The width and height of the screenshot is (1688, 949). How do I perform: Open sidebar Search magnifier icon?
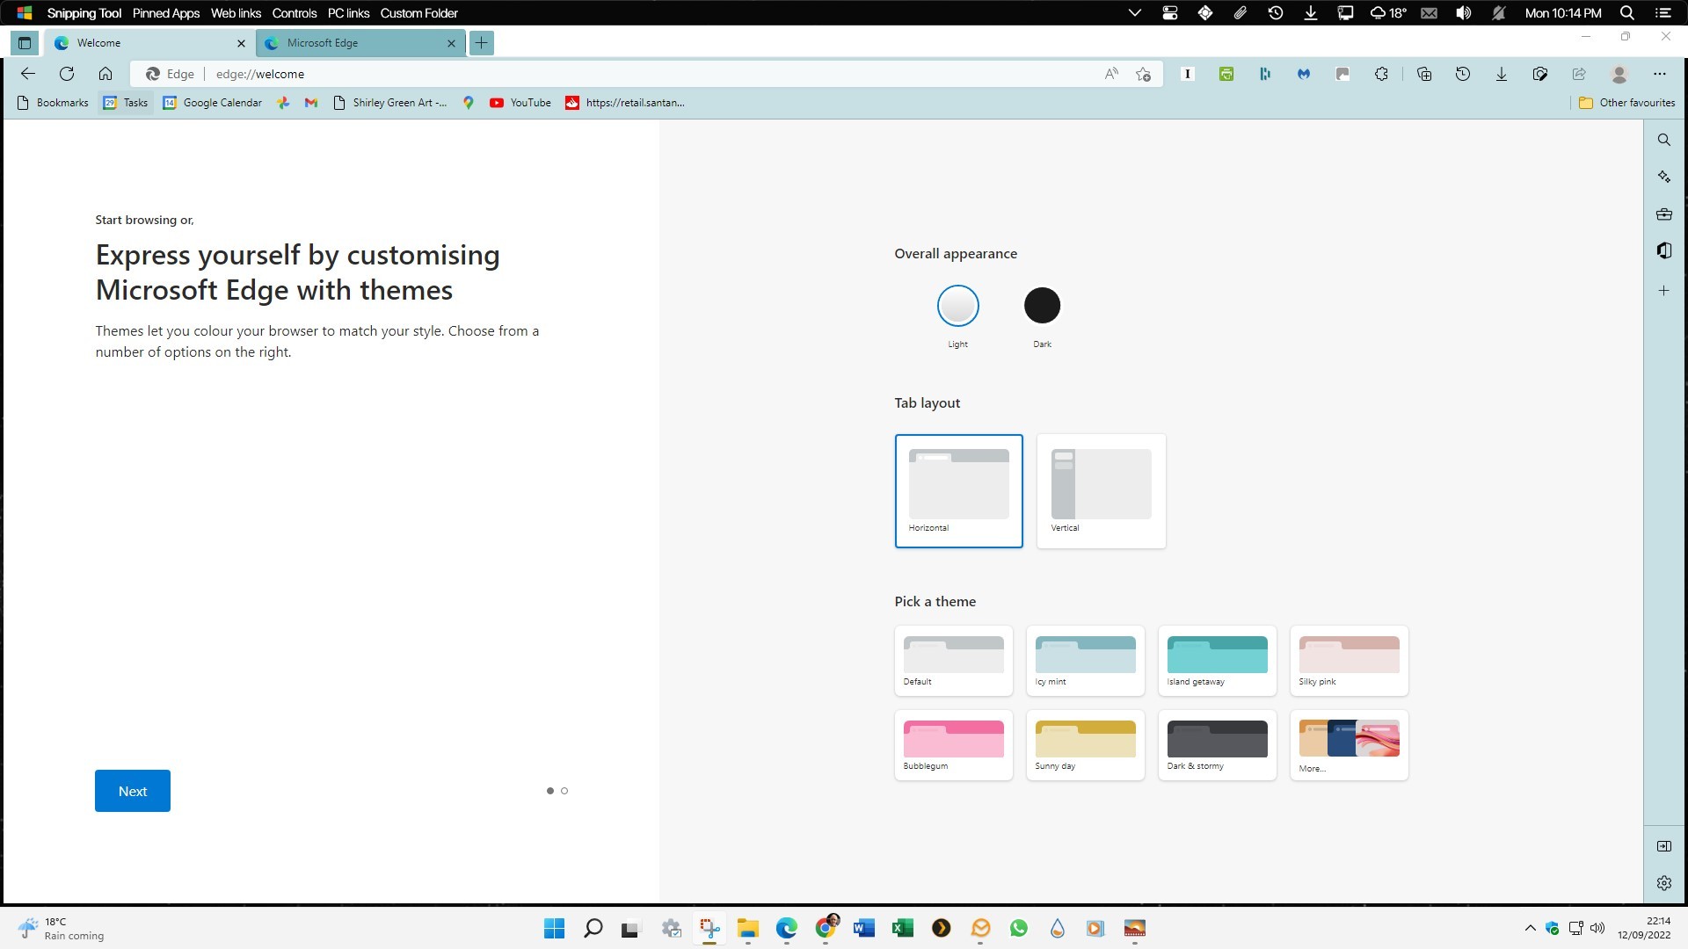1664,140
